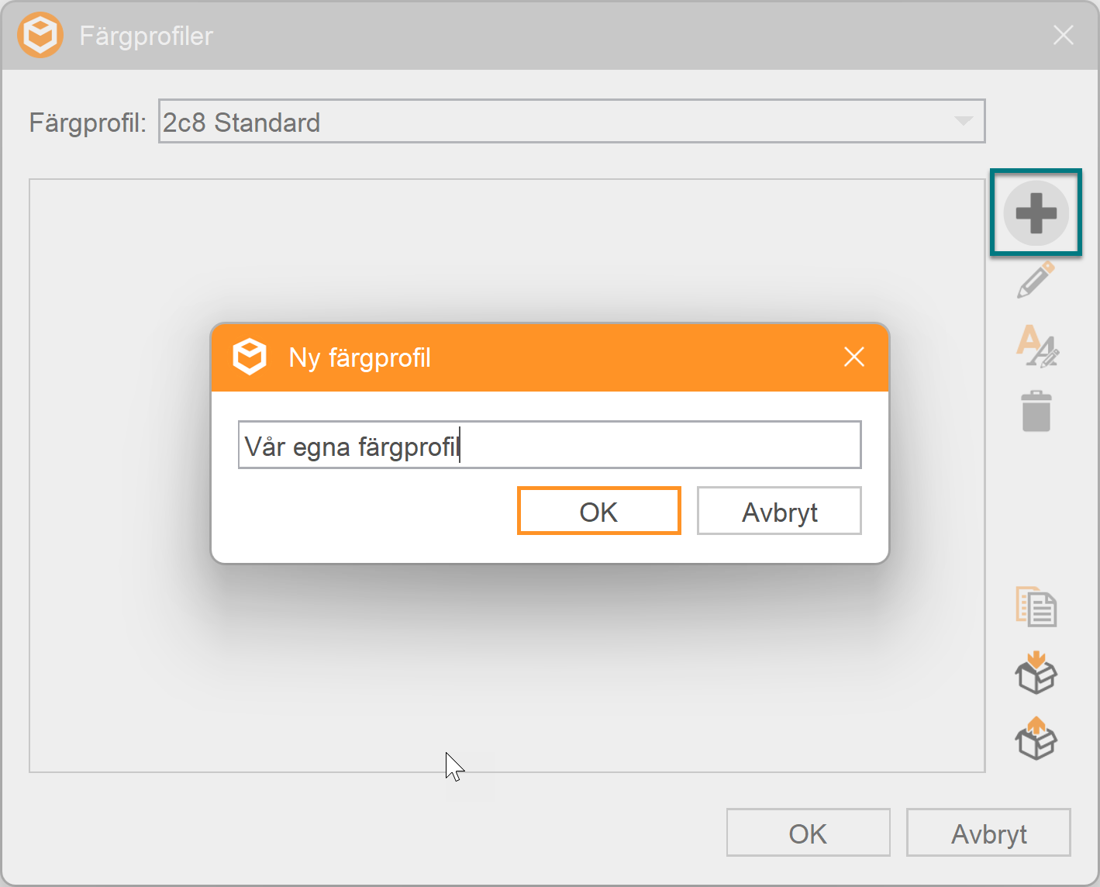Viewport: 1100px width, 887px height.
Task: Click the 2c8 logo in Färgprofiler title bar
Action: 40,36
